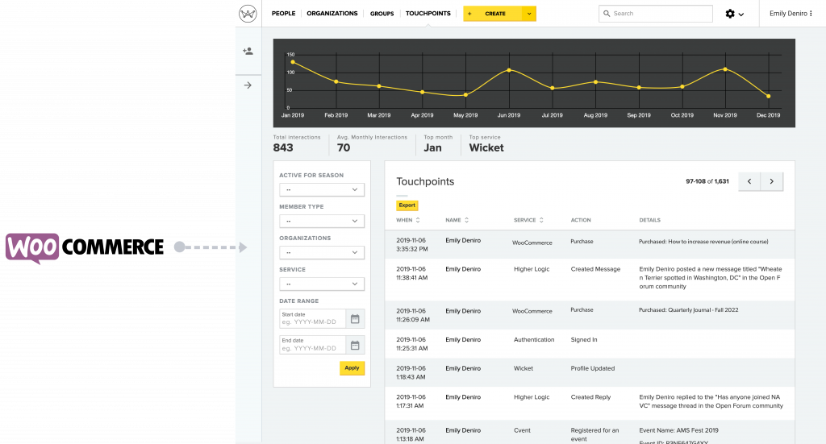The height and width of the screenshot is (444, 826).
Task: Click the yellow Create button
Action: click(493, 14)
